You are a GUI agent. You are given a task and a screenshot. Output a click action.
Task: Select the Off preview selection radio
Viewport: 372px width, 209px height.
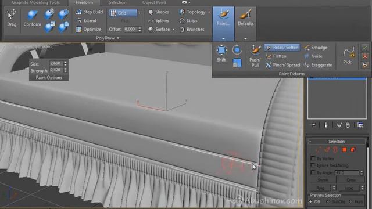[x=310, y=201]
